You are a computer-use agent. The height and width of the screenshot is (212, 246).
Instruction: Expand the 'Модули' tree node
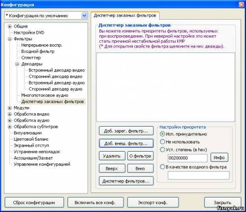pos(10,108)
